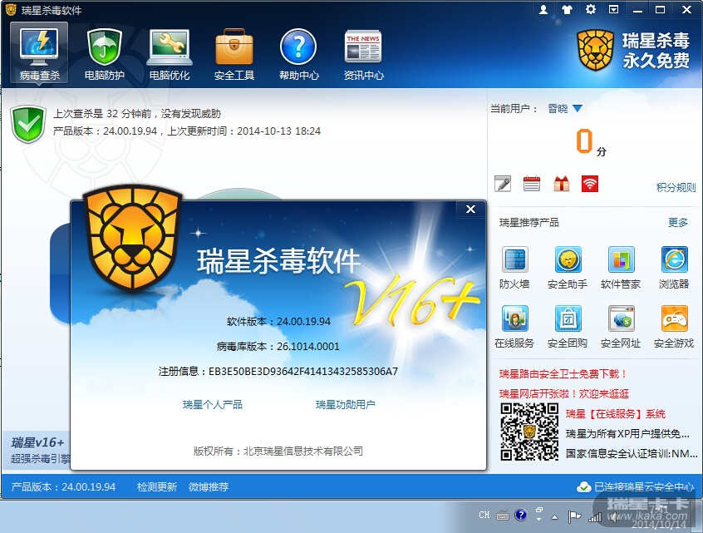
Task: Click 病毒库版本：26.1014.0001 text
Action: point(278,347)
